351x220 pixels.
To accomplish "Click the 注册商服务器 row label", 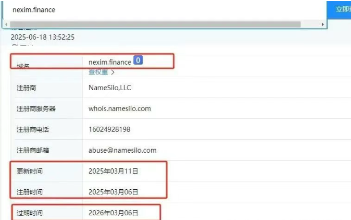I will [x=36, y=108].
